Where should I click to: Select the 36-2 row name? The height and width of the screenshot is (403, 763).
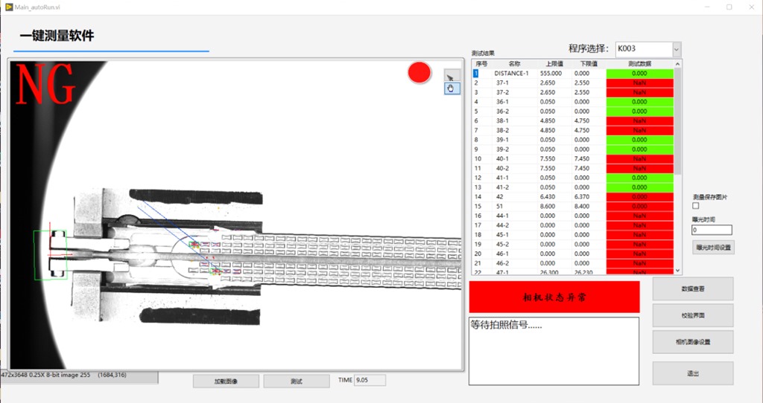[503, 112]
